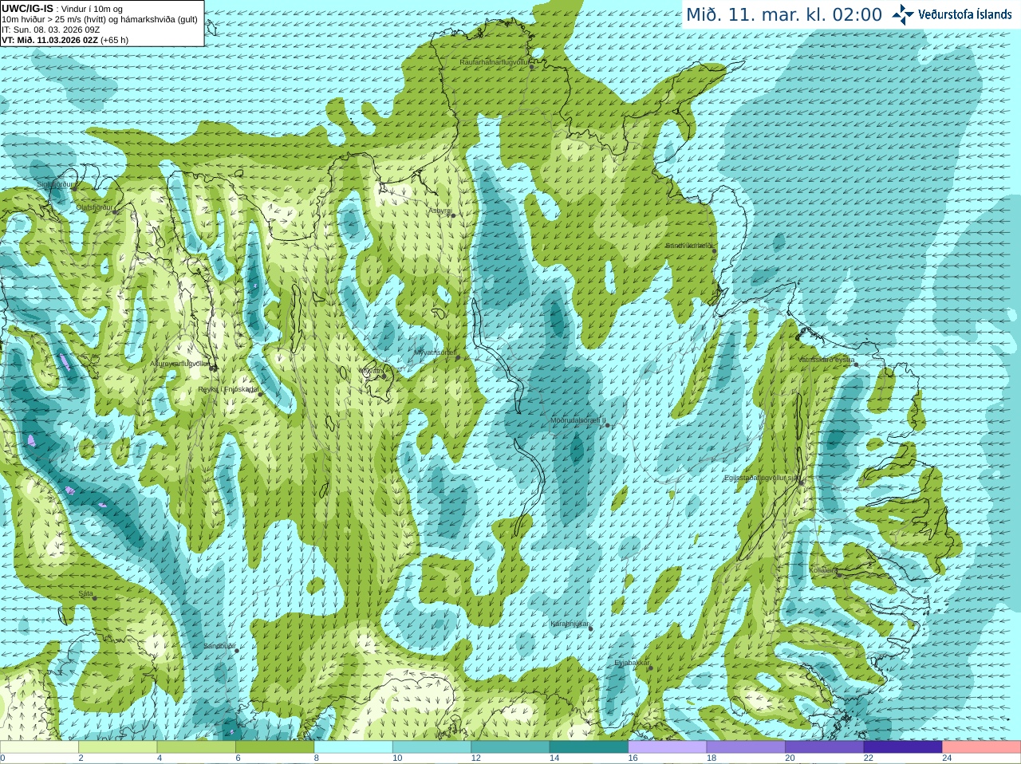This screenshot has height=764, width=1021.
Task: Select the Egilsstaðaflugvöllur station label
Action: (761, 478)
